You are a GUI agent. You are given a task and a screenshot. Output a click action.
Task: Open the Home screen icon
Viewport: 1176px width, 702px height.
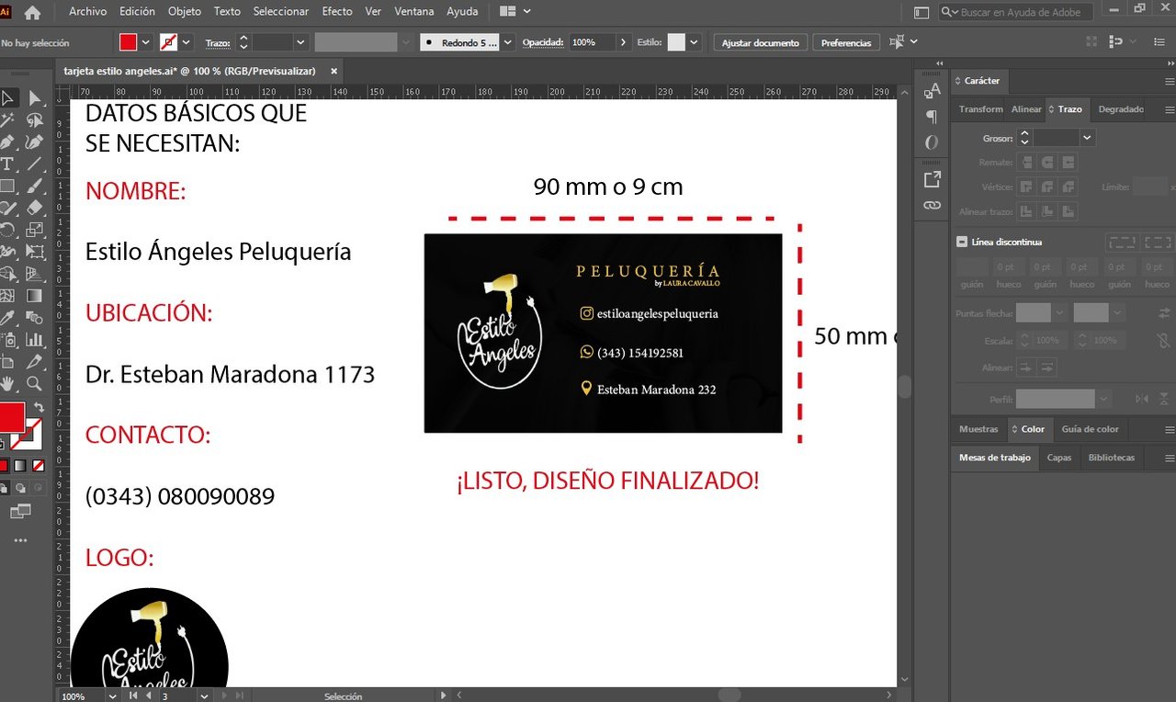pos(32,13)
